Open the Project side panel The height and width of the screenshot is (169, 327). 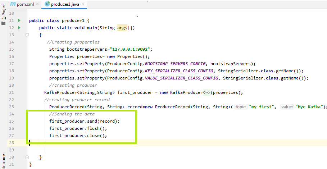(4, 12)
